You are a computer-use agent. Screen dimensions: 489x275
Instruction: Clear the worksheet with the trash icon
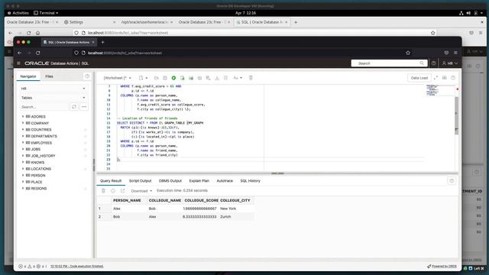251,78
